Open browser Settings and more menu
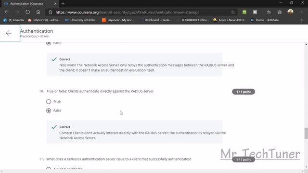The height and width of the screenshot is (173, 308). coord(301,12)
